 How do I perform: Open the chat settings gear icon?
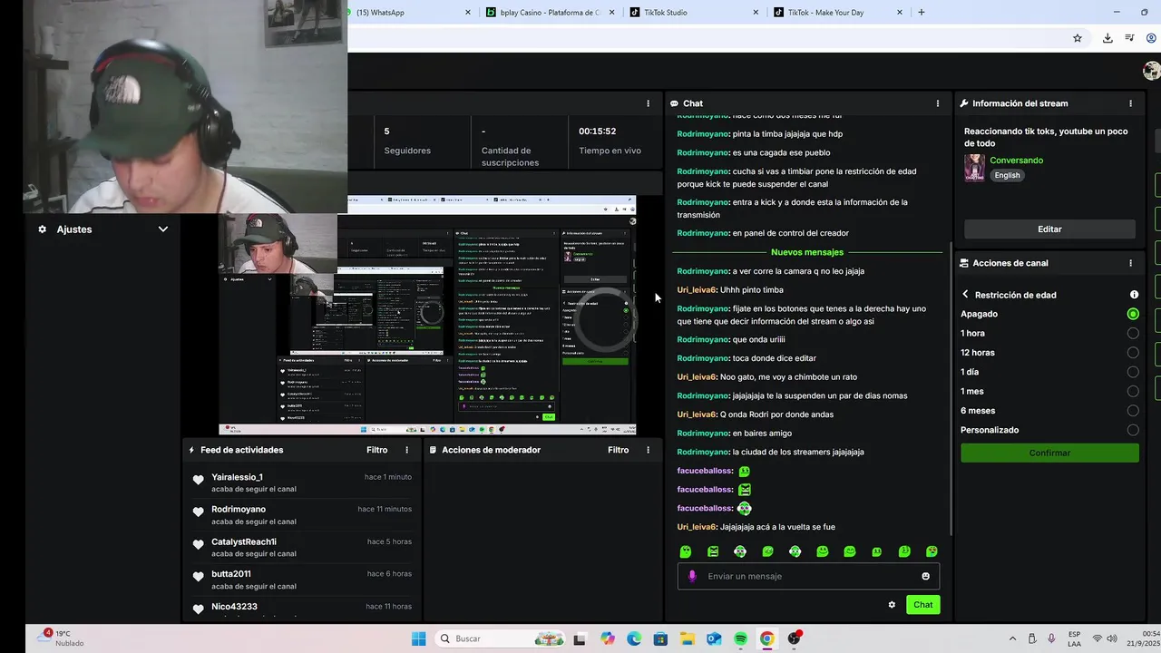coord(892,605)
